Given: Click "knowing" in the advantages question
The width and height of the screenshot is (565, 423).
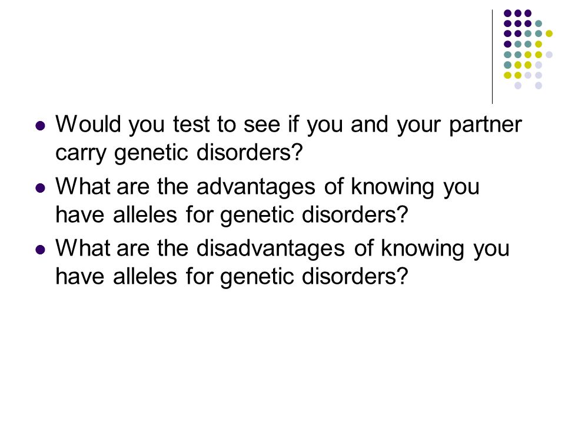Looking at the screenshot, I should pos(393,188).
